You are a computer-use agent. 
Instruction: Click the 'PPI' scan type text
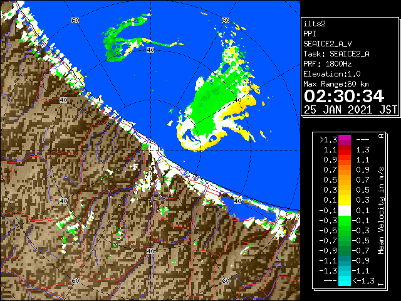310,34
